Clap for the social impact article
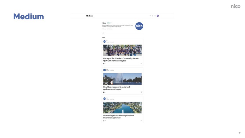The width and height of the screenshot is (245, 138). (104, 92)
